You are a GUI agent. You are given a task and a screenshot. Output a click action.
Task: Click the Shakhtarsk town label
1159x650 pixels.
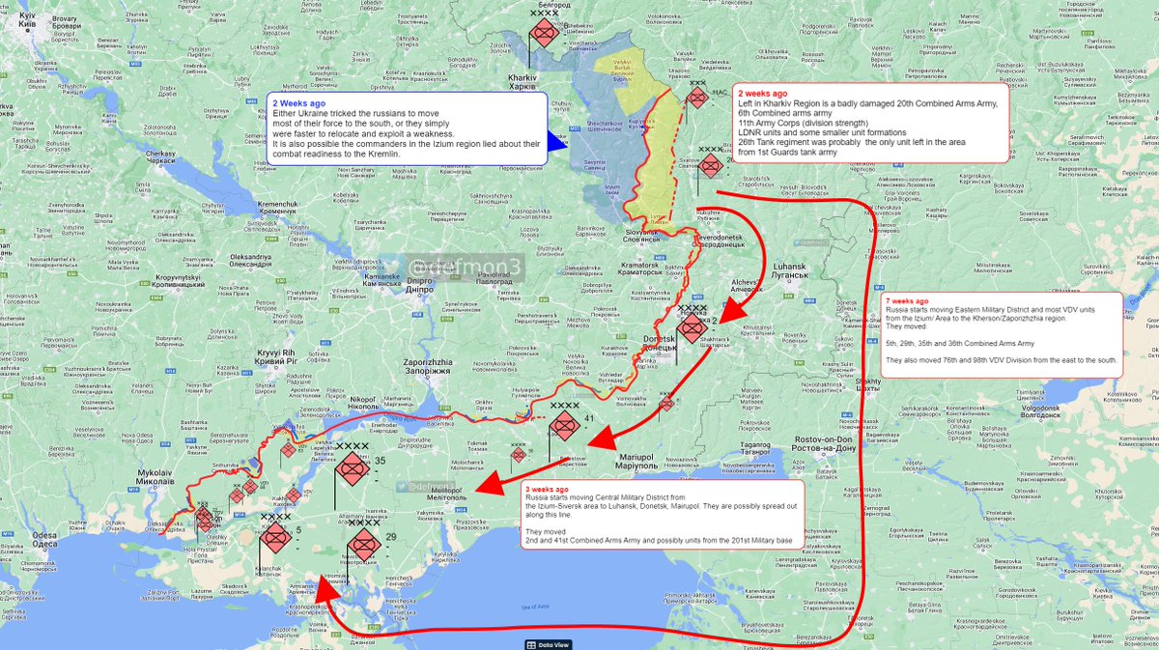[717, 340]
